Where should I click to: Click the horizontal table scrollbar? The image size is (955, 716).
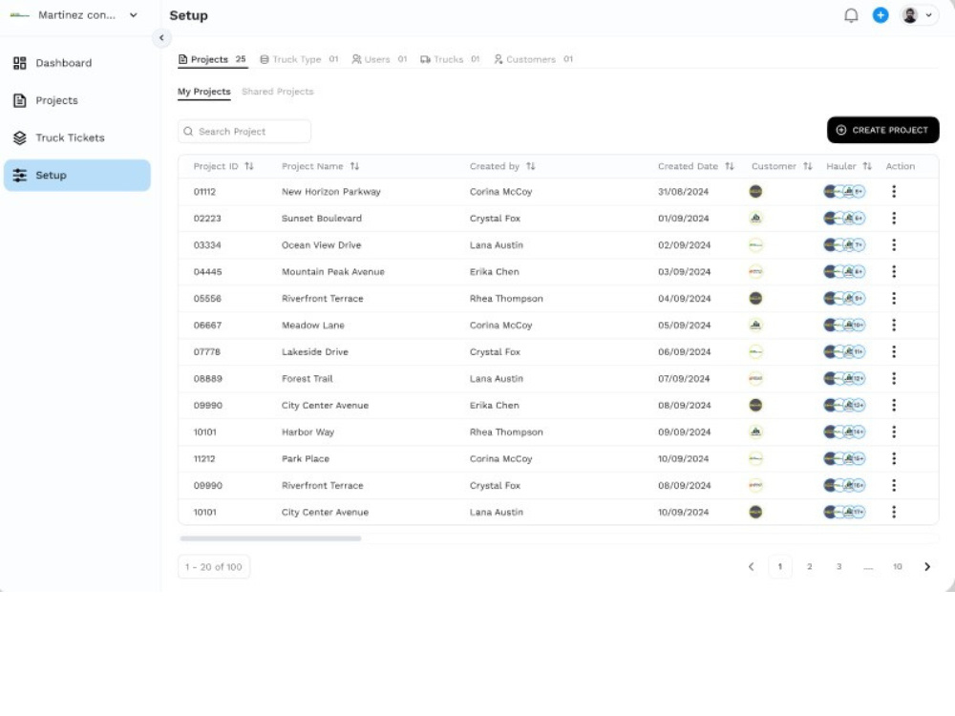(x=270, y=538)
